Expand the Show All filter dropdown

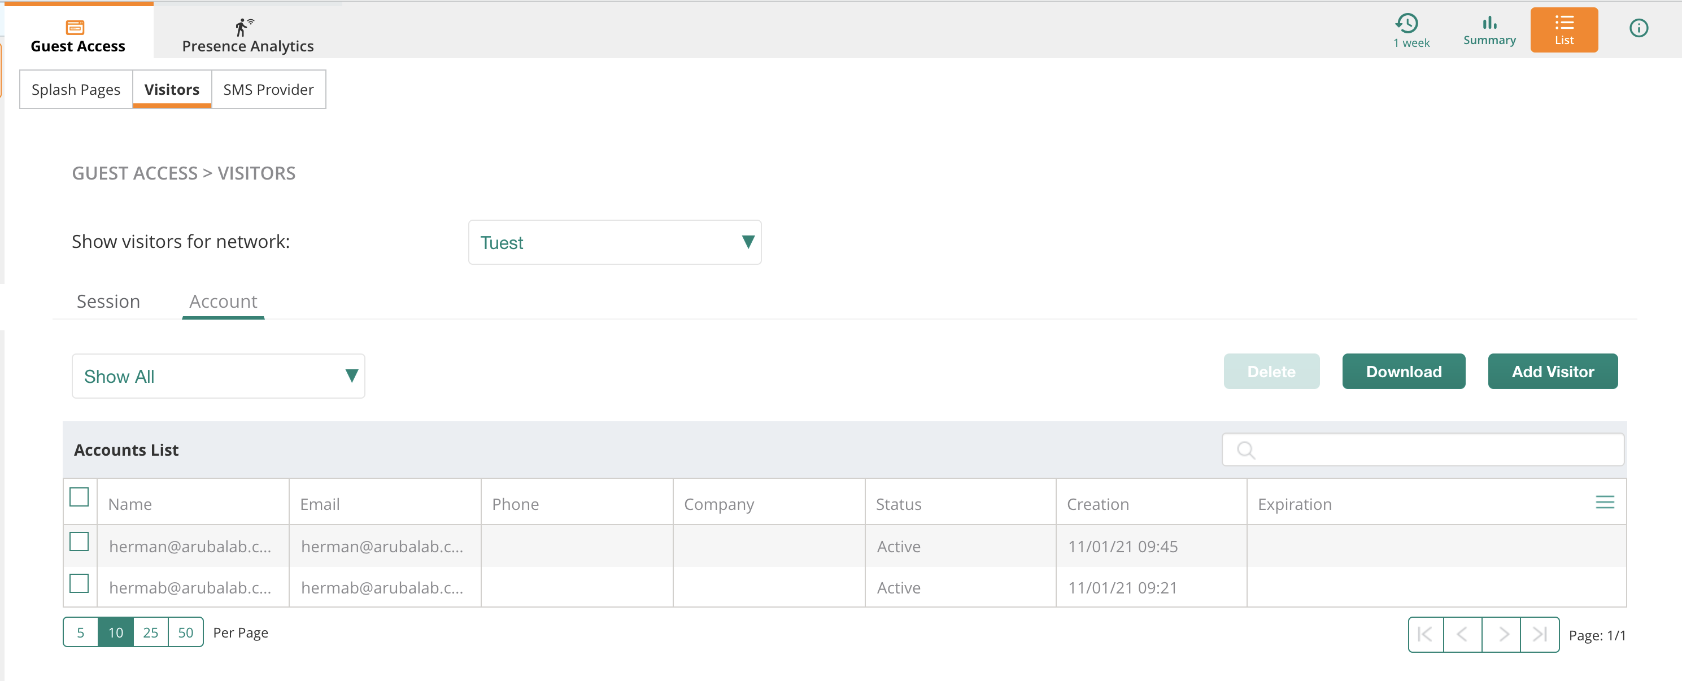coord(218,376)
